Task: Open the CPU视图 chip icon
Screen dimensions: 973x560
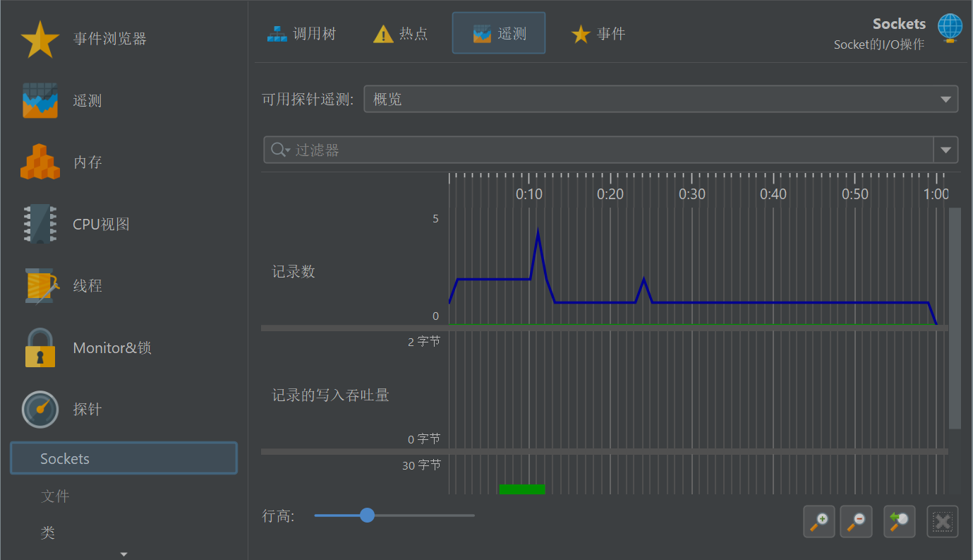Action: pos(40,224)
